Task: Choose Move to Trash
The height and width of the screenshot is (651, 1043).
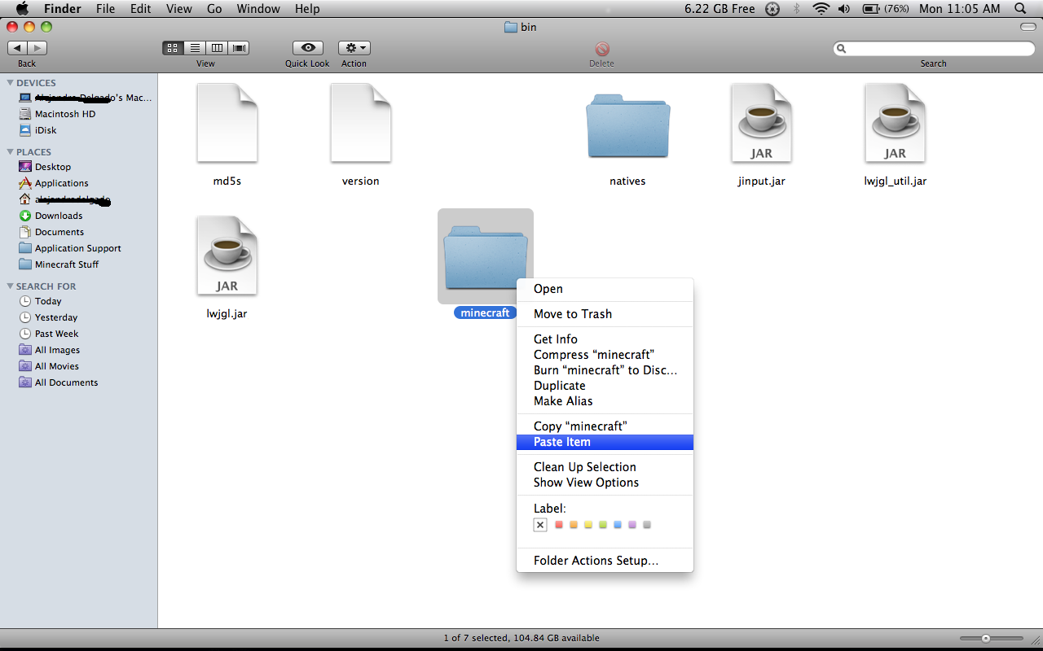Action: point(605,314)
